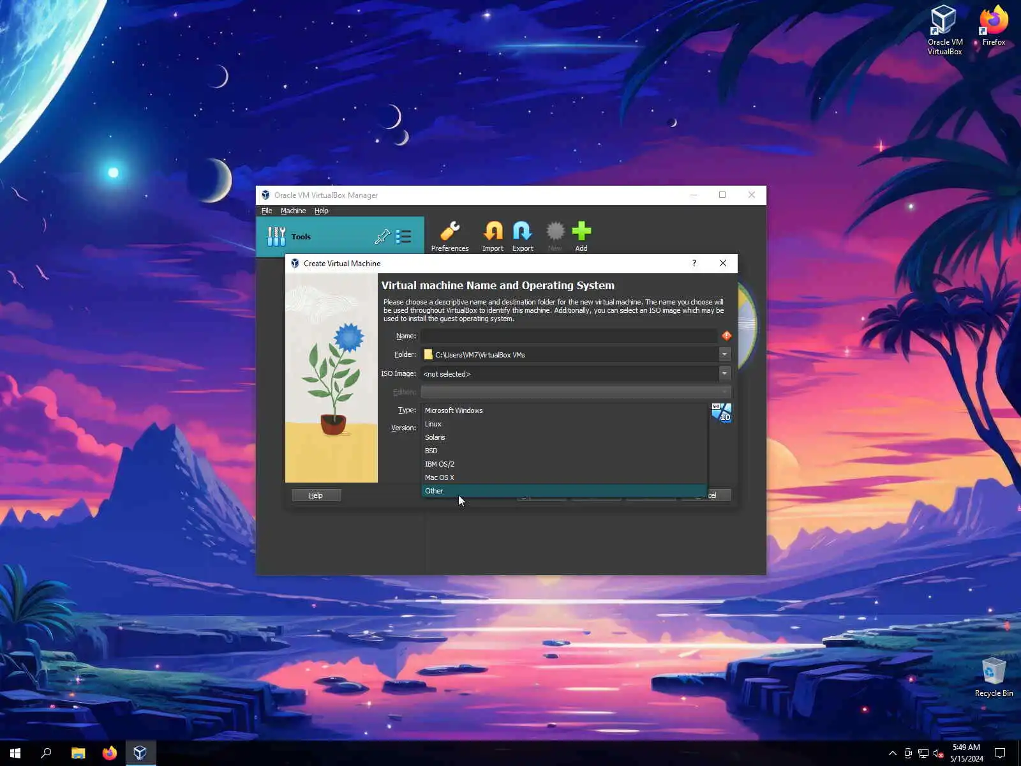This screenshot has width=1021, height=766.
Task: Click the muted volume icon in system tray
Action: pos(938,753)
